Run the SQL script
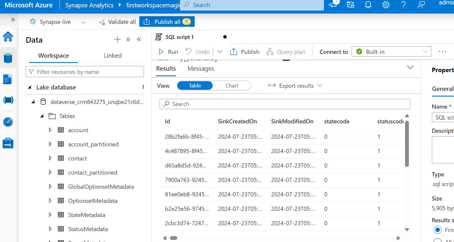This screenshot has width=454, height=242. pyautogui.click(x=168, y=52)
